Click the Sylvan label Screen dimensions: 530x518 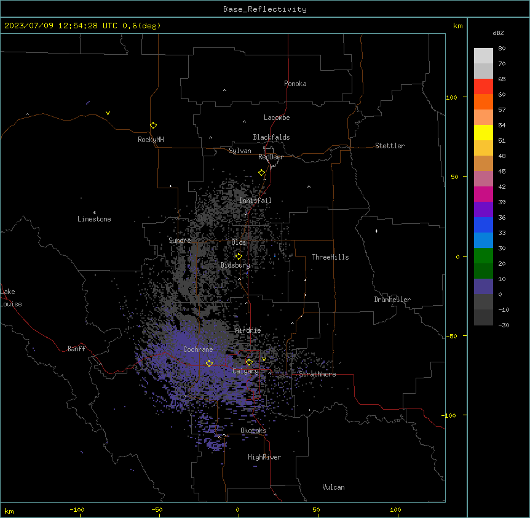tap(240, 151)
